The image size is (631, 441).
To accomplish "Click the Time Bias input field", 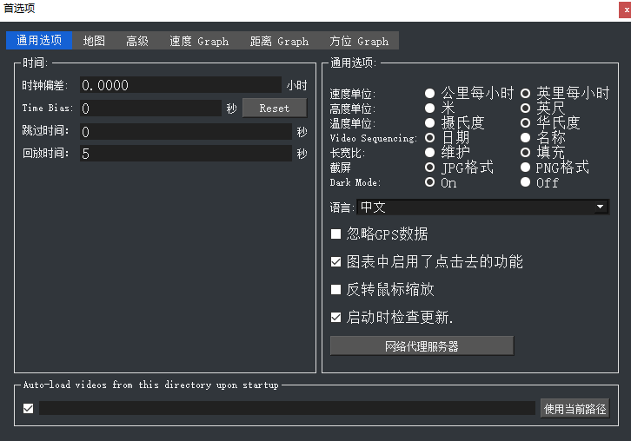I will 150,109.
